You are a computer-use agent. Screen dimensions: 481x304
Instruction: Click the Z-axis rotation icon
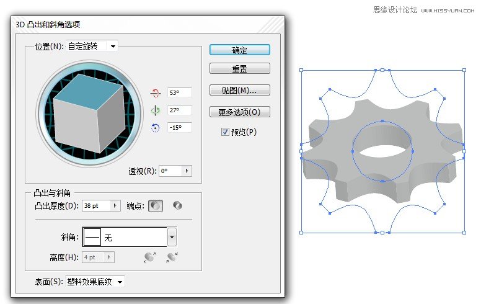(156, 127)
